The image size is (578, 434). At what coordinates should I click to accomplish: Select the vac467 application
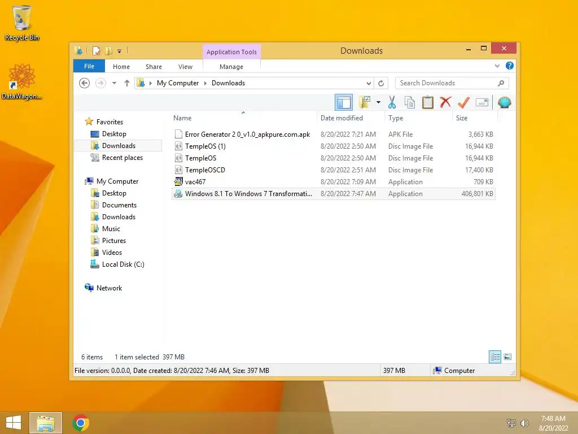coord(333,181)
